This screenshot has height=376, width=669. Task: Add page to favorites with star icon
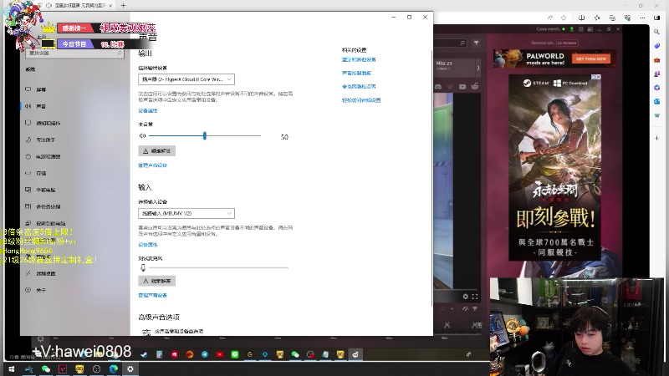(x=564, y=18)
